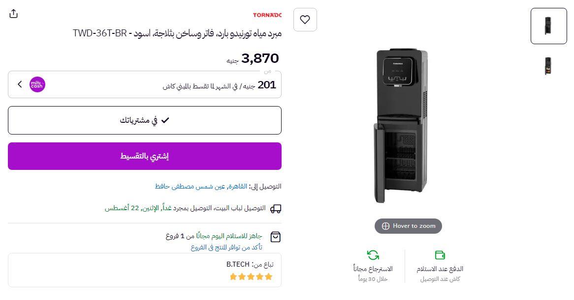Add product to wishlist with heart icon
The width and height of the screenshot is (574, 300).
[x=305, y=20]
